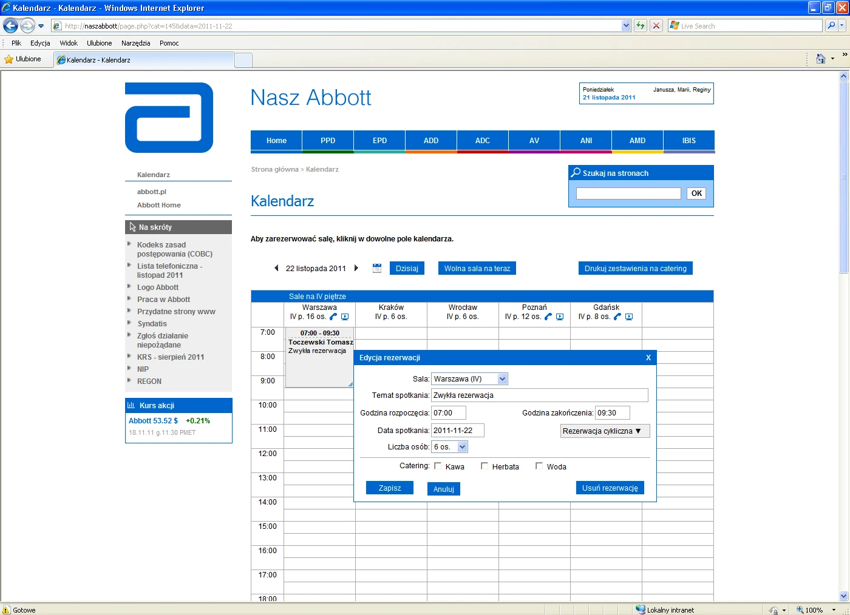
Task: Click projector icon for Poznań room
Action: point(560,317)
